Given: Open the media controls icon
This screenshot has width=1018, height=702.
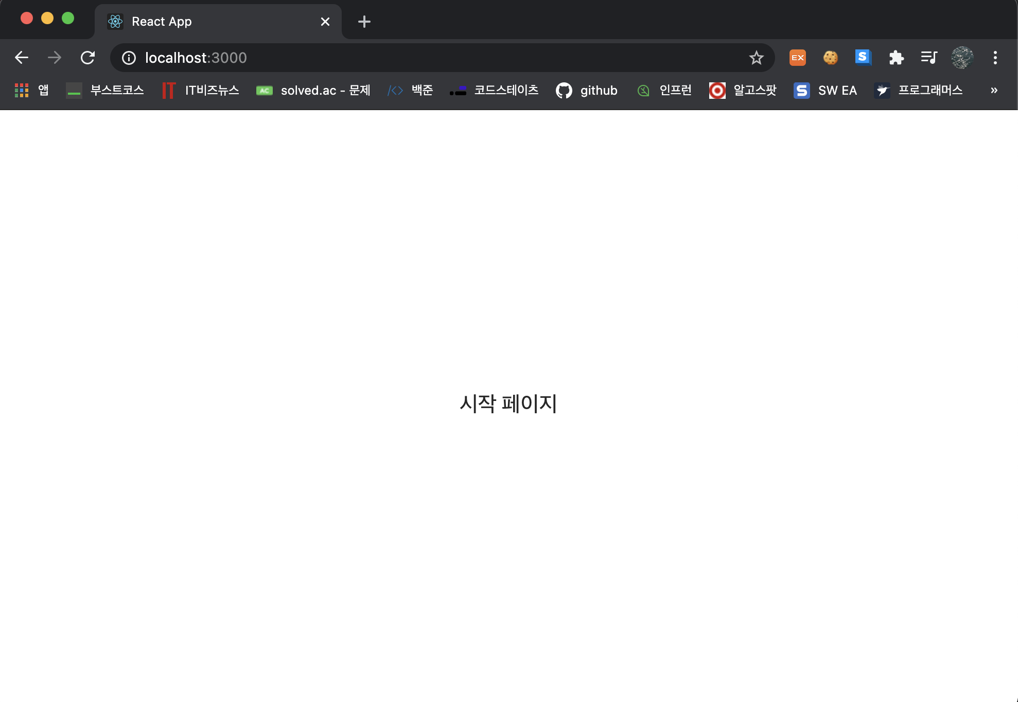Looking at the screenshot, I should 929,58.
